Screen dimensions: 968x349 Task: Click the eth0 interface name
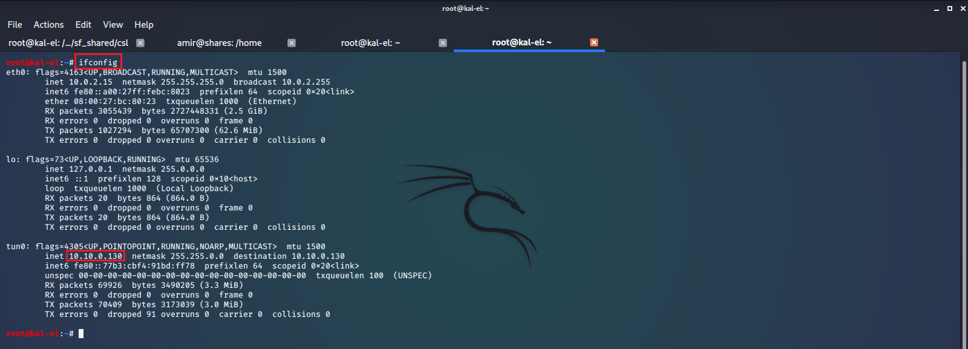(16, 72)
